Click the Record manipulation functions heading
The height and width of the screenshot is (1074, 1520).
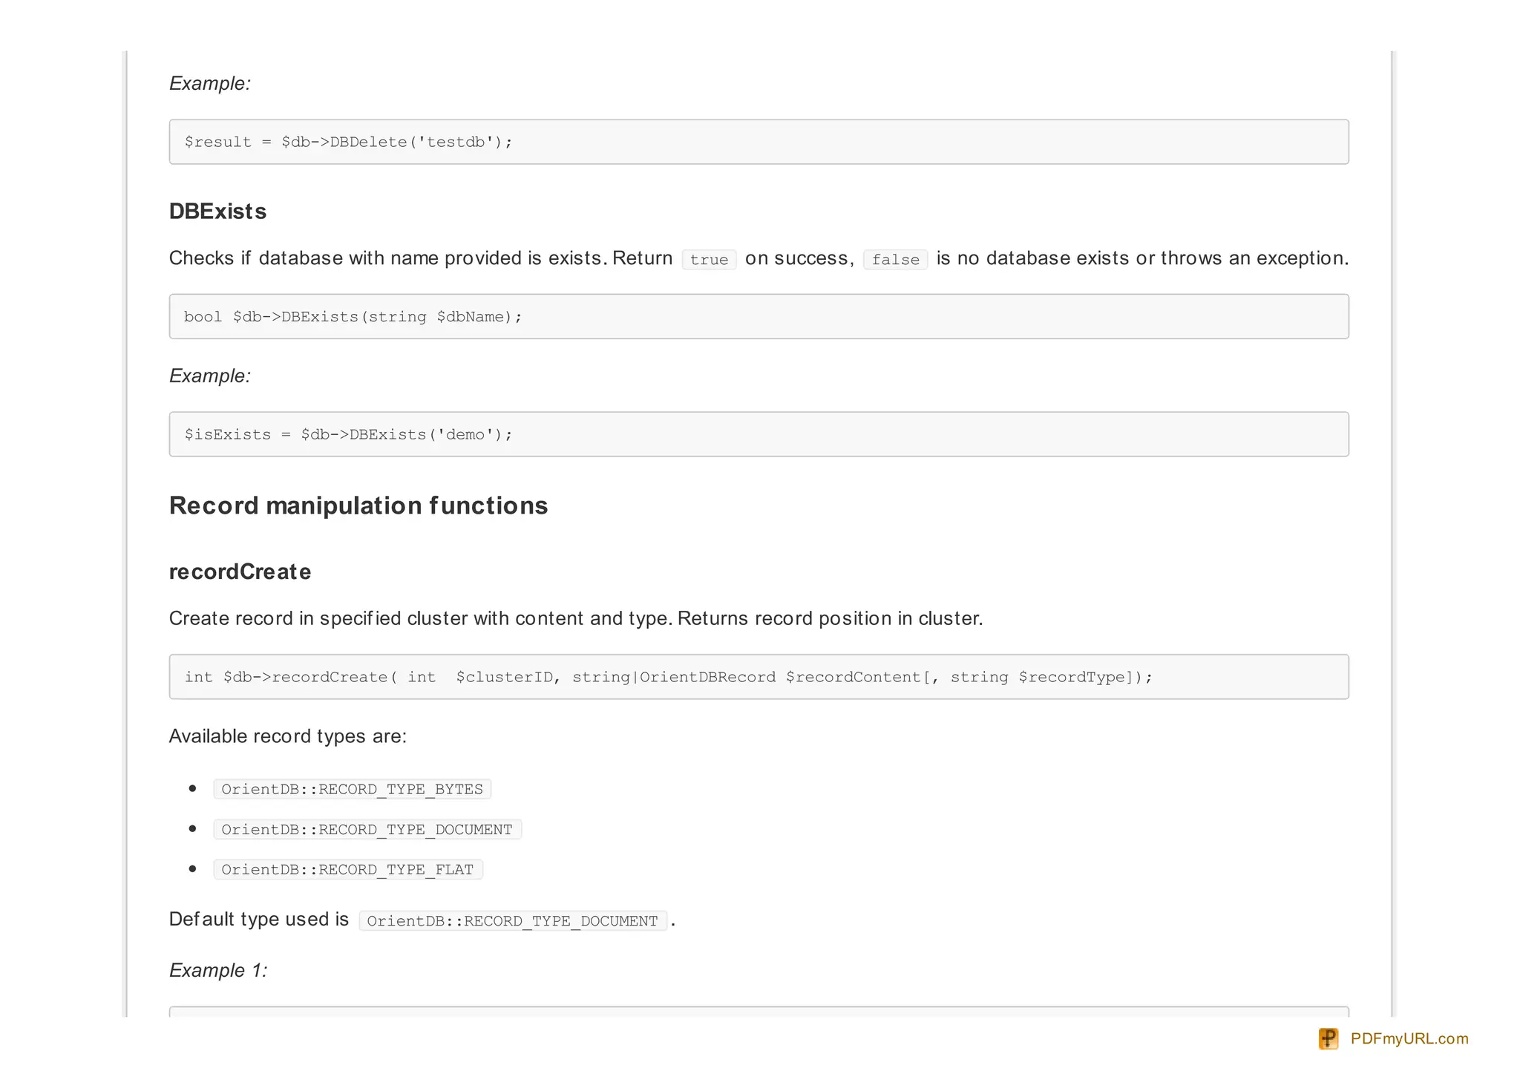point(358,505)
